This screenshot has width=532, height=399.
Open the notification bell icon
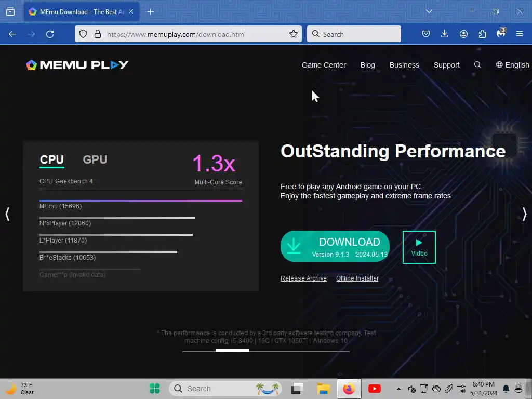tap(506, 389)
